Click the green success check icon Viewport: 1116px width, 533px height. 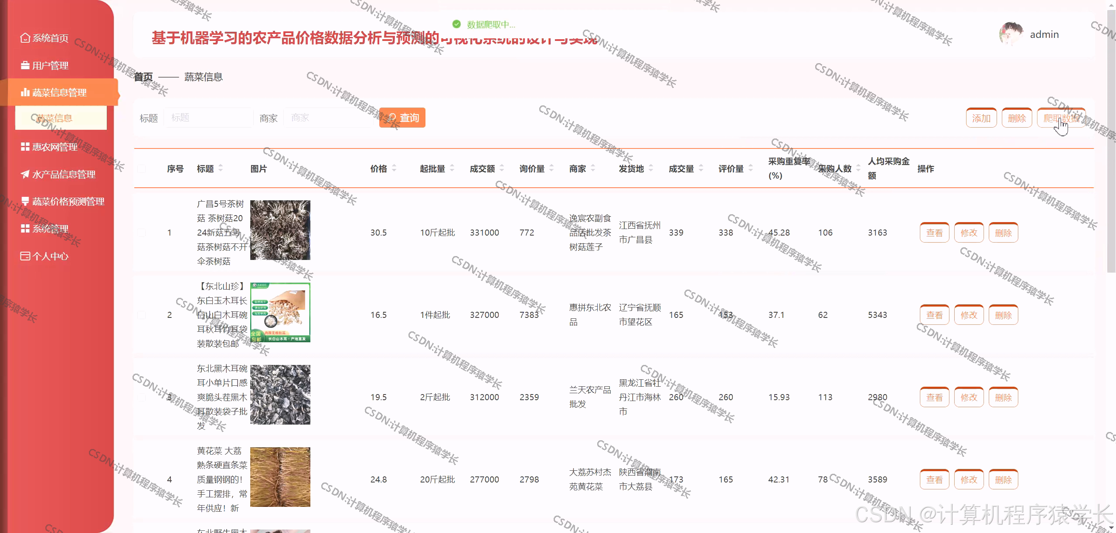[456, 24]
